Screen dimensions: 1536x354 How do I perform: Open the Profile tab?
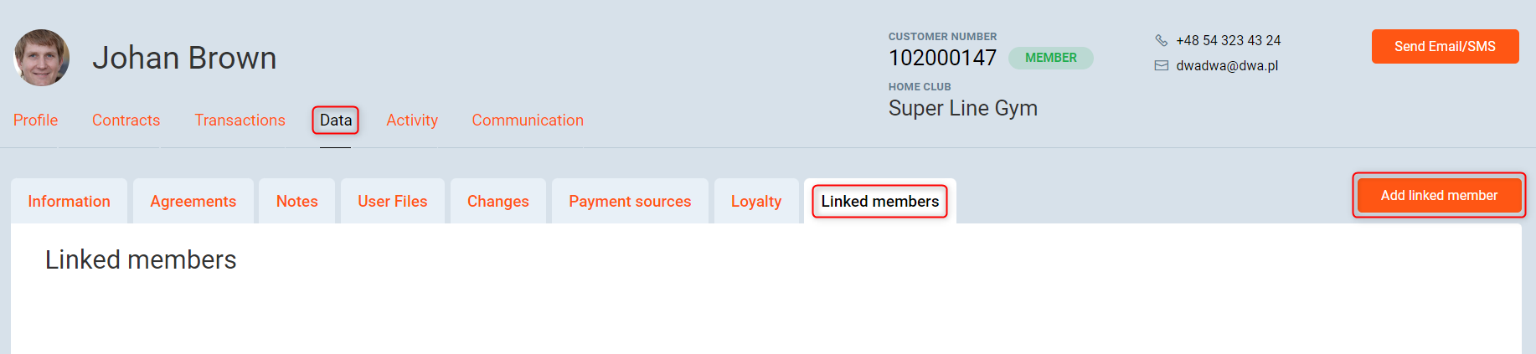36,120
